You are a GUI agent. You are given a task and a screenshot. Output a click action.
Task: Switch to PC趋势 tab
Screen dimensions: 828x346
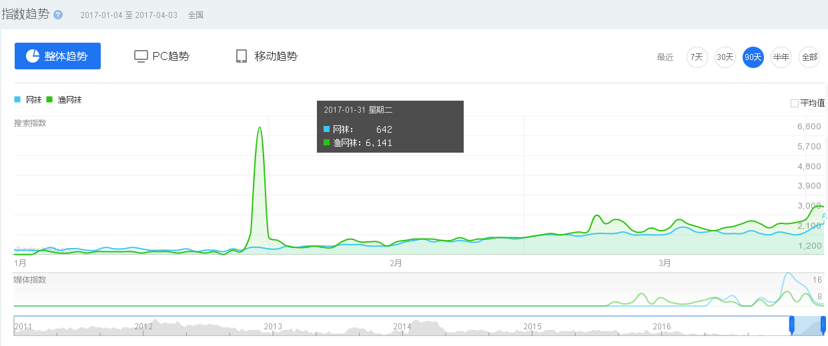point(162,56)
